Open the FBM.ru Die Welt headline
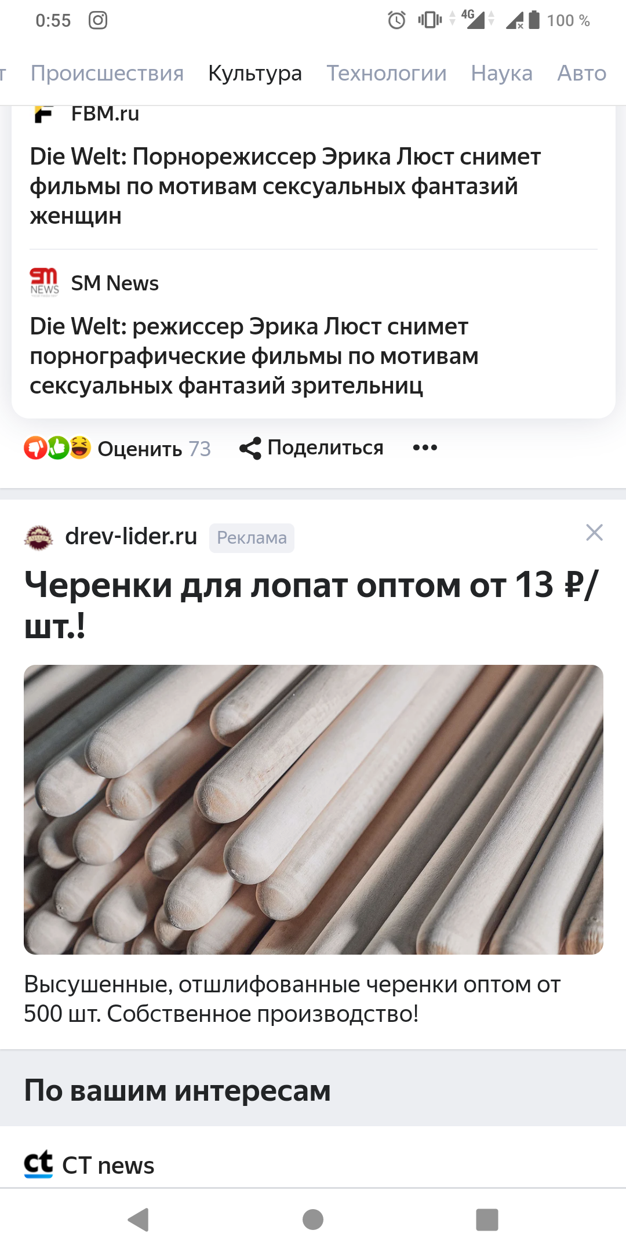The image size is (626, 1252). tap(285, 186)
